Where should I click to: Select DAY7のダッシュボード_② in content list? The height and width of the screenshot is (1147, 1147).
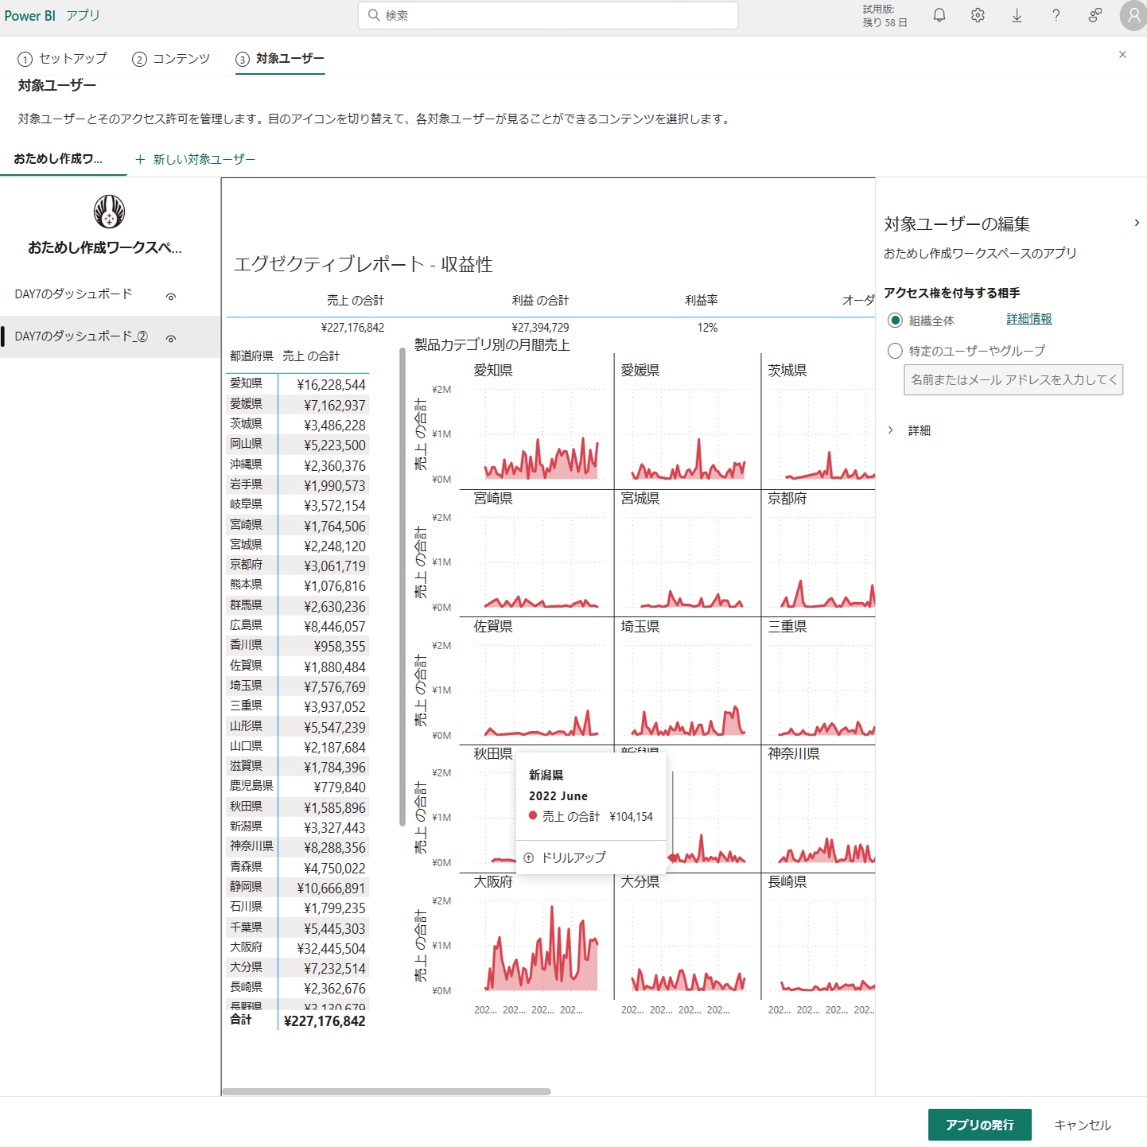coord(81,336)
